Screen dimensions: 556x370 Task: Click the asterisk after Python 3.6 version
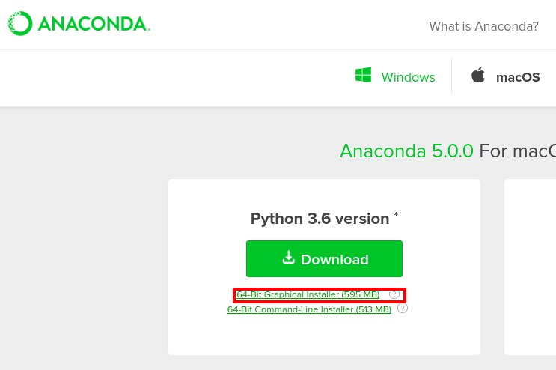[396, 214]
